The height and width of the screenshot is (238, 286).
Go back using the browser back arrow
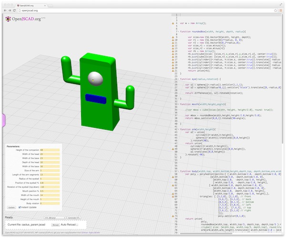(x=5, y=10)
